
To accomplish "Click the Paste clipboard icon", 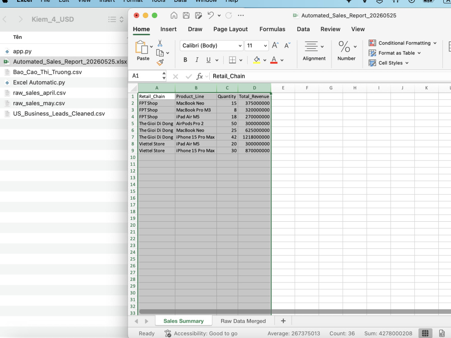I will [x=142, y=47].
